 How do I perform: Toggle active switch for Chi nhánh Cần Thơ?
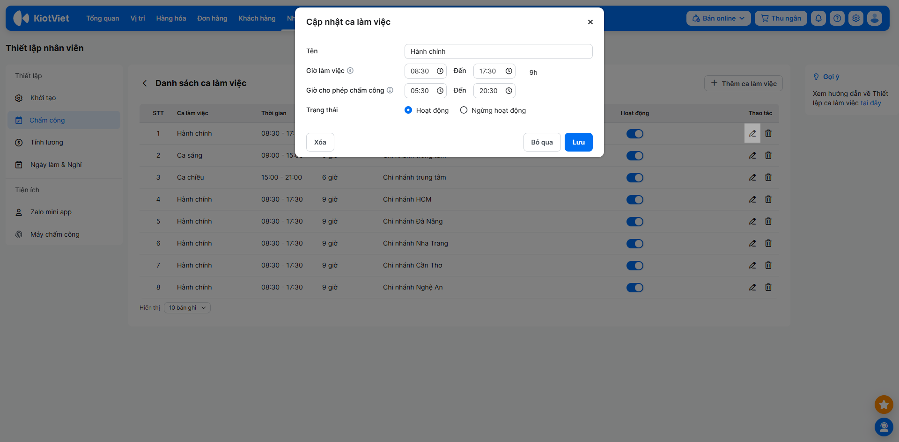coord(635,266)
